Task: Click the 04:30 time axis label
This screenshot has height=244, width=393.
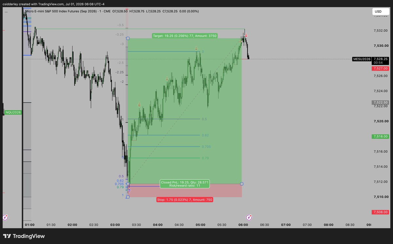Action: coord(179,225)
